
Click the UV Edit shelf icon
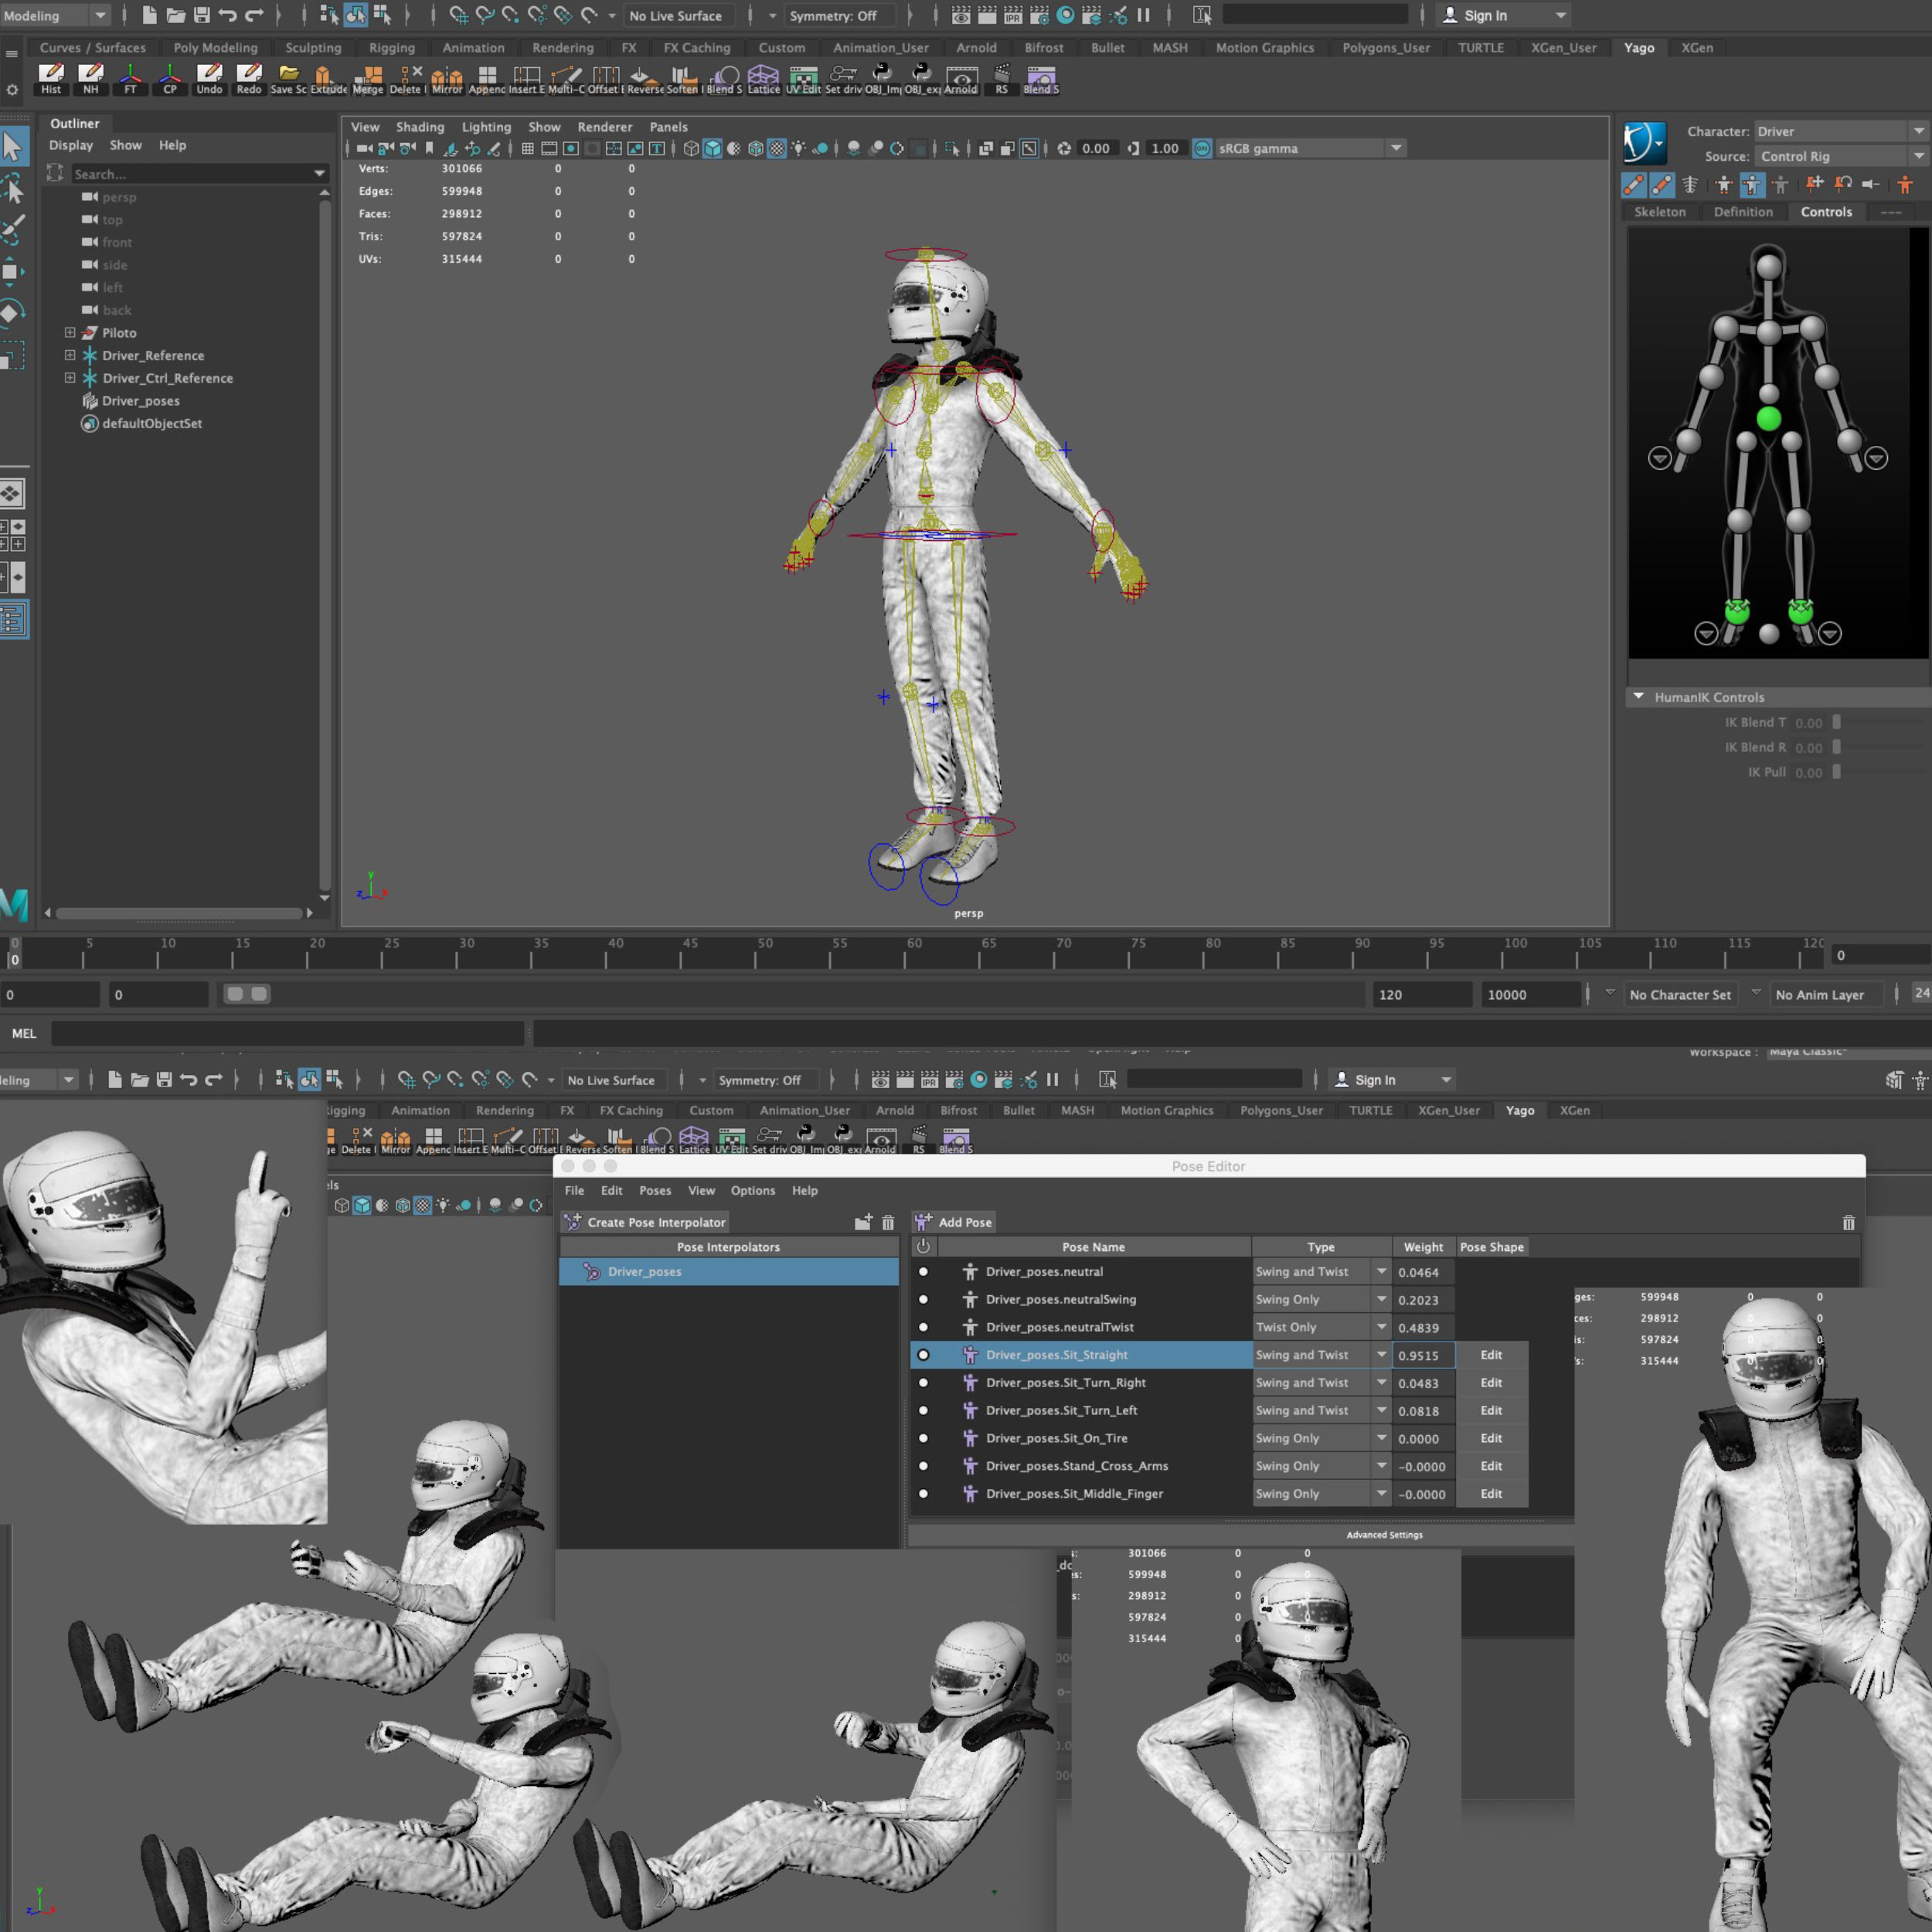[803, 78]
